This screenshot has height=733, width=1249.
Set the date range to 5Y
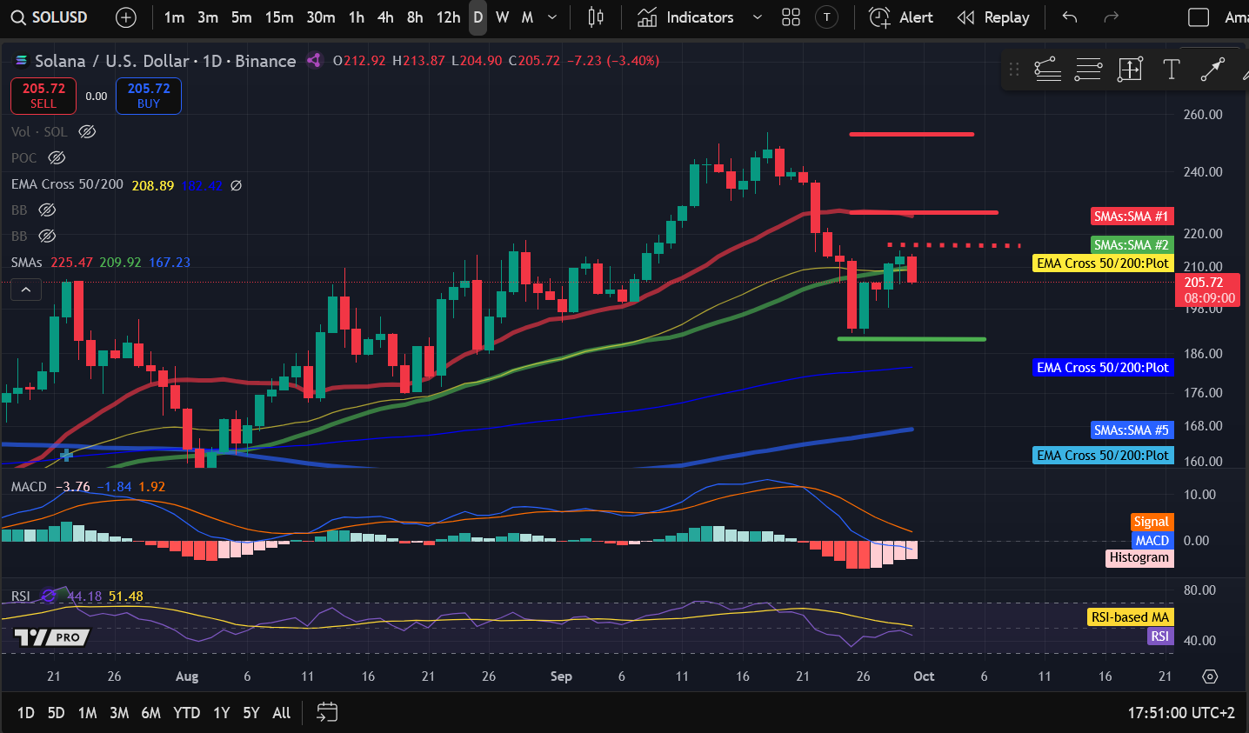[x=251, y=713]
